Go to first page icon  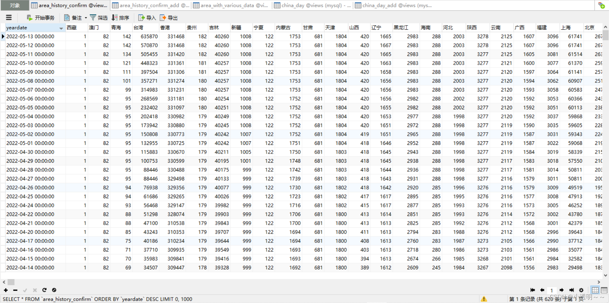coord(533,290)
